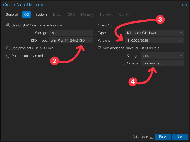Click the Back button
Screen dimensions: 190x142
(163, 137)
